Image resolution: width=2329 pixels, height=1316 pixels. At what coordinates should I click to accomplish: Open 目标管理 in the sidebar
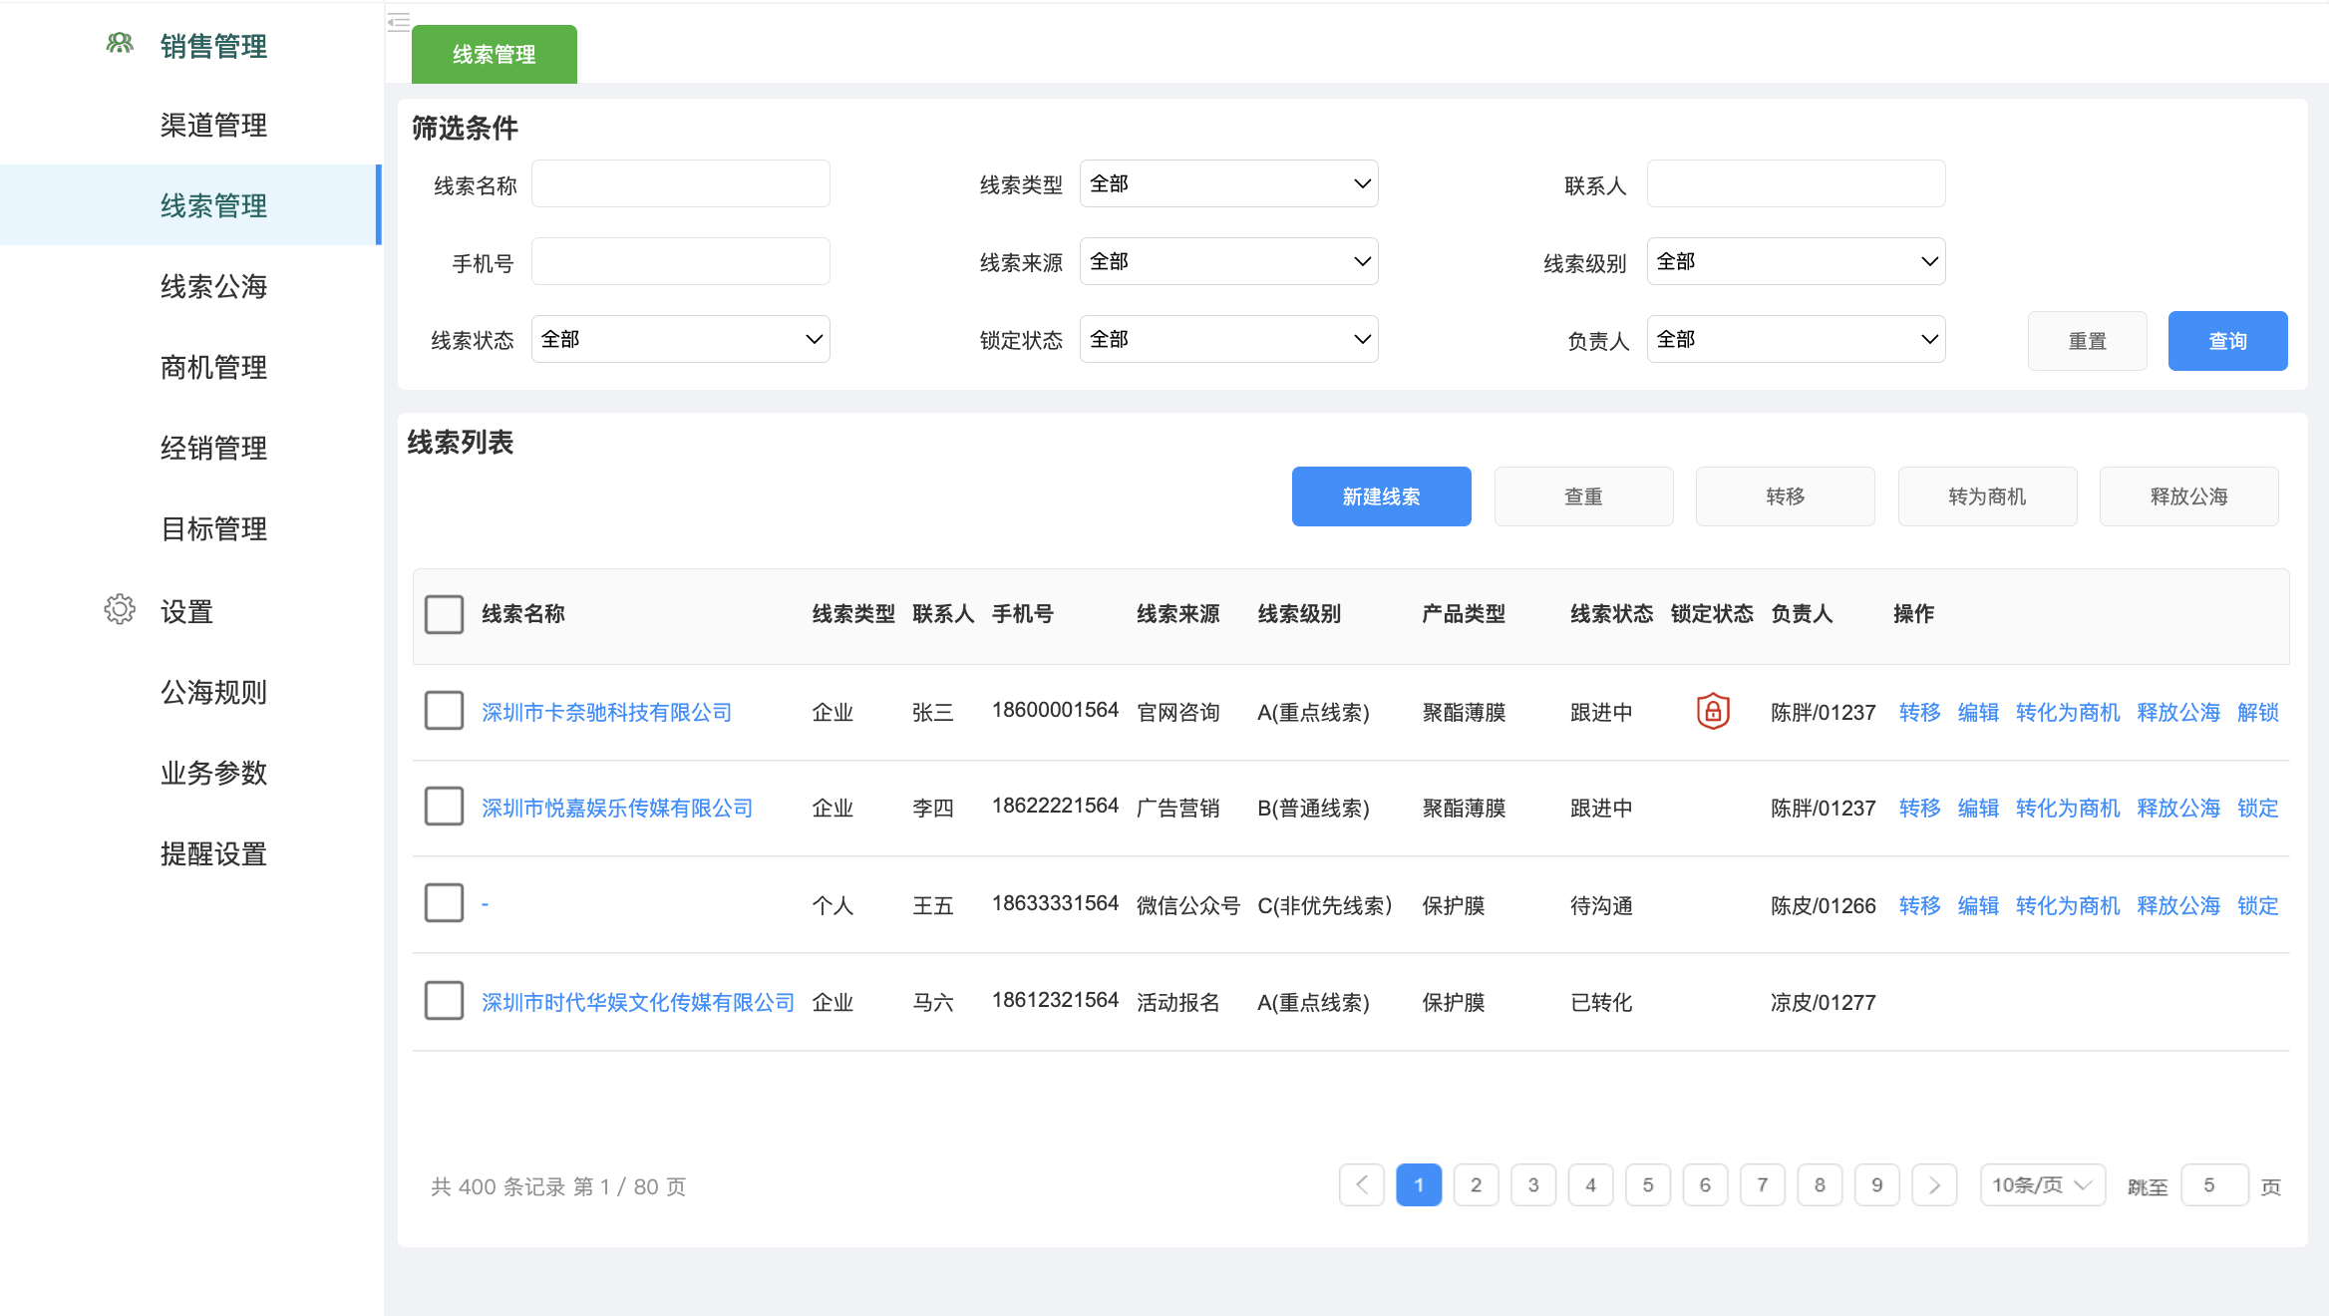[213, 529]
